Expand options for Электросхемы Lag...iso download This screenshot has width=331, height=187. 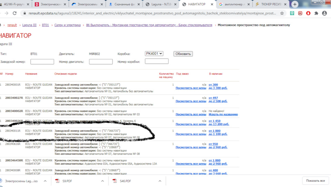(45, 181)
